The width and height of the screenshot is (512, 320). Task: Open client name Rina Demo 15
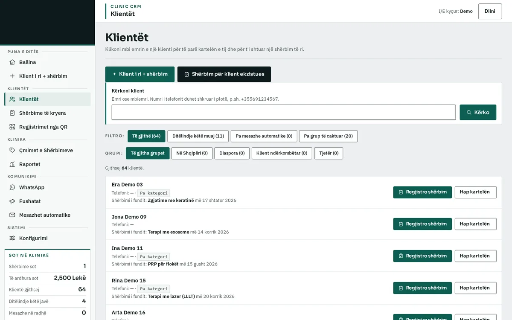129,281
